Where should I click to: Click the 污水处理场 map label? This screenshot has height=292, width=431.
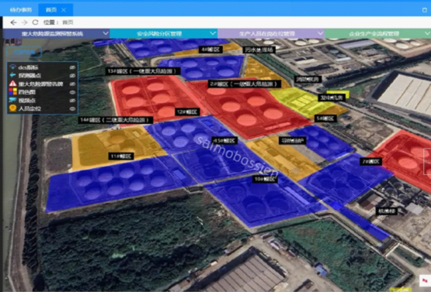click(x=259, y=50)
